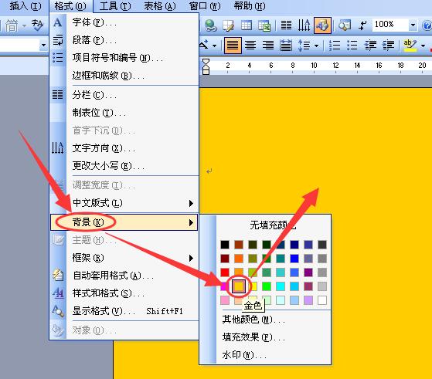The height and width of the screenshot is (379, 432).
Task: Click the Columns toolbar icon
Action: 286,25
